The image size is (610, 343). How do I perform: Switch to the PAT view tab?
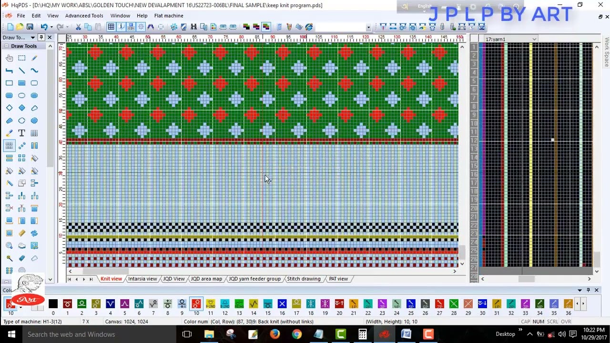coord(338,279)
